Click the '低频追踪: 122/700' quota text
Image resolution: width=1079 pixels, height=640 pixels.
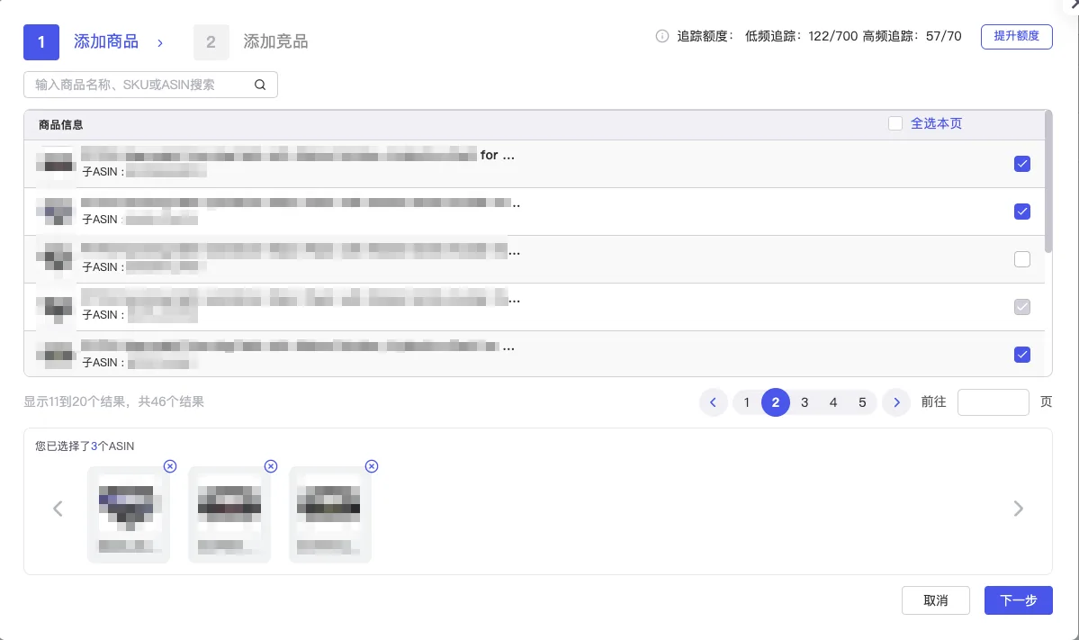801,36
